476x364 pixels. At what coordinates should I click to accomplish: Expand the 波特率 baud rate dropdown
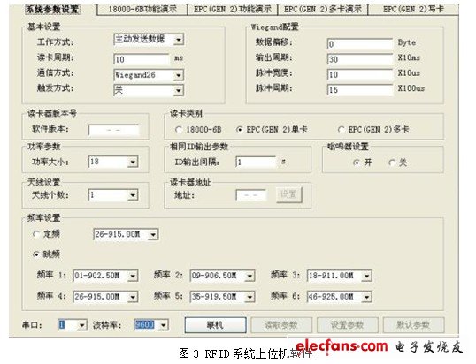coord(164,325)
